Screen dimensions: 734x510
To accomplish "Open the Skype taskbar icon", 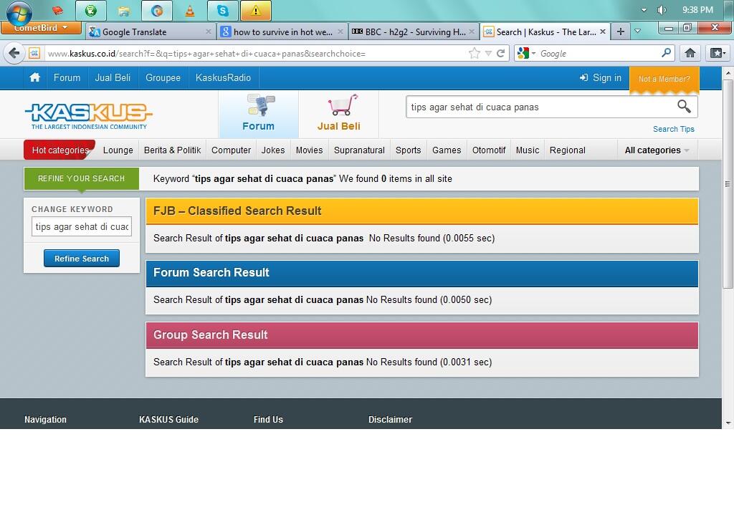I will [223, 10].
